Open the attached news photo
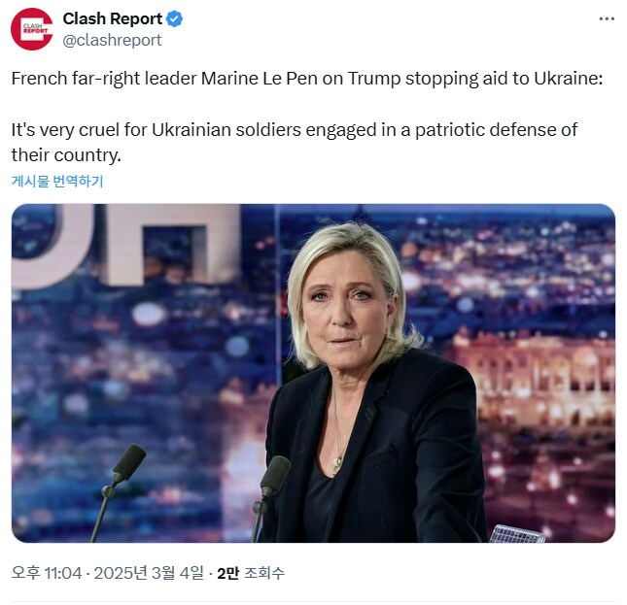The height and width of the screenshot is (605, 627). pyautogui.click(x=313, y=372)
